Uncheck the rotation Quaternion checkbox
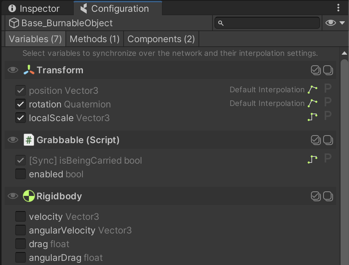349x265 pixels. click(21, 104)
